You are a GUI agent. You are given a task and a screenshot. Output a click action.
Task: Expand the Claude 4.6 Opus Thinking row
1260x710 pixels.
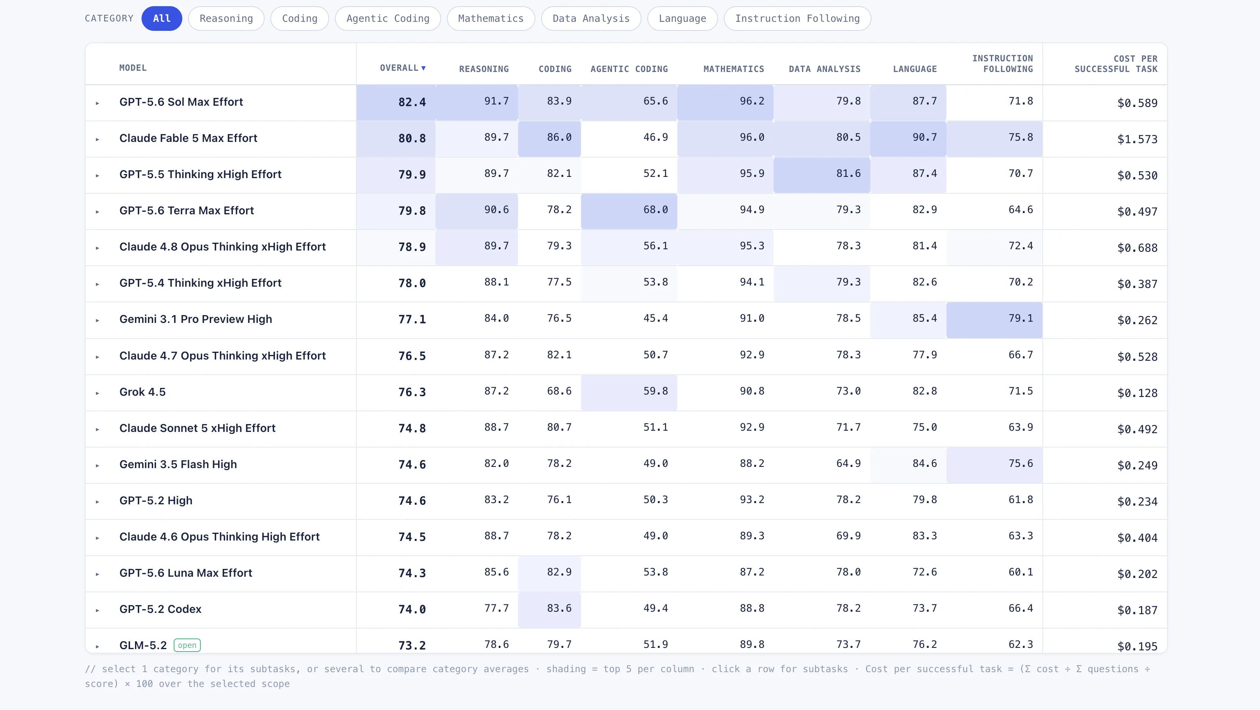[98, 538]
